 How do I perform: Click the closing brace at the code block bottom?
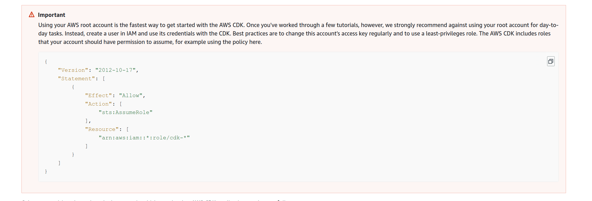tap(45, 171)
